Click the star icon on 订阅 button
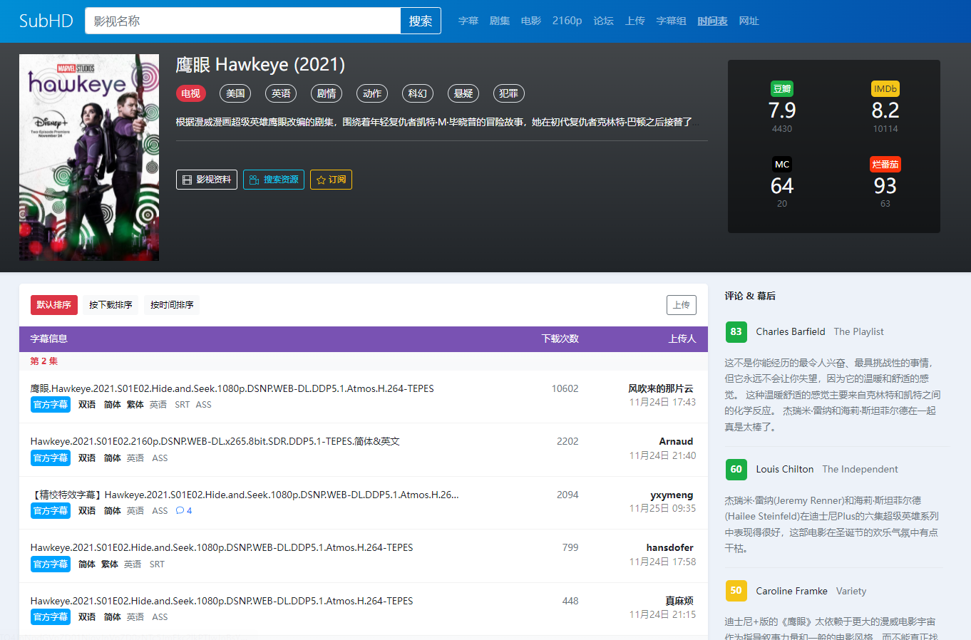The width and height of the screenshot is (971, 640). click(321, 180)
